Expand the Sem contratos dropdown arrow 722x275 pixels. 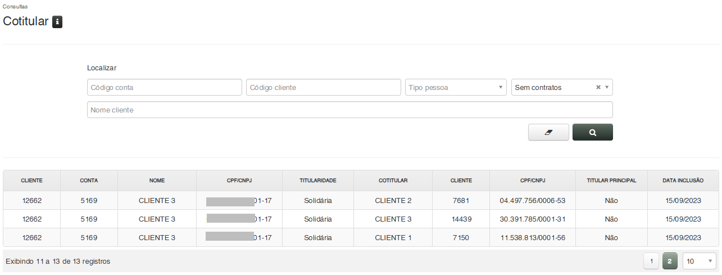tap(607, 87)
